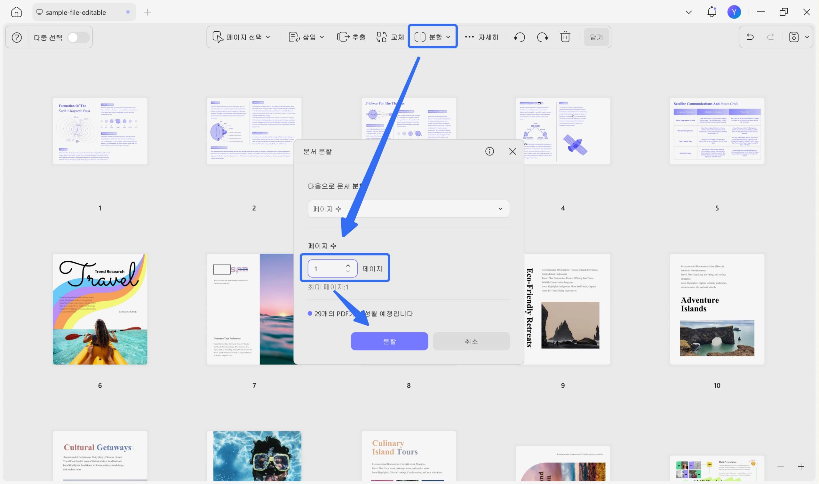Select the Cultural Getaways page thumbnail

[x=100, y=456]
